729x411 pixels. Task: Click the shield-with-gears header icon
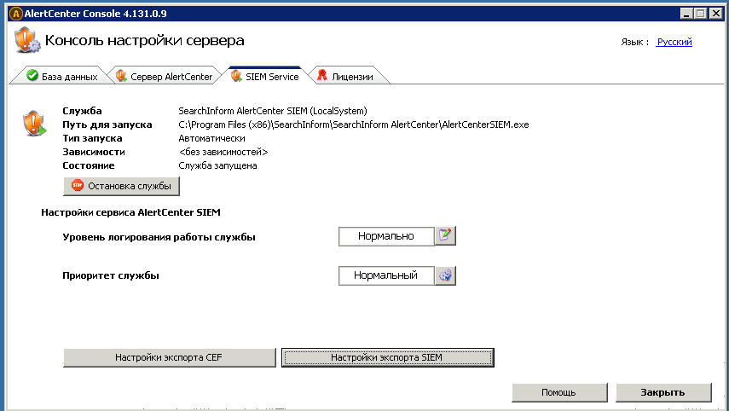[27, 40]
